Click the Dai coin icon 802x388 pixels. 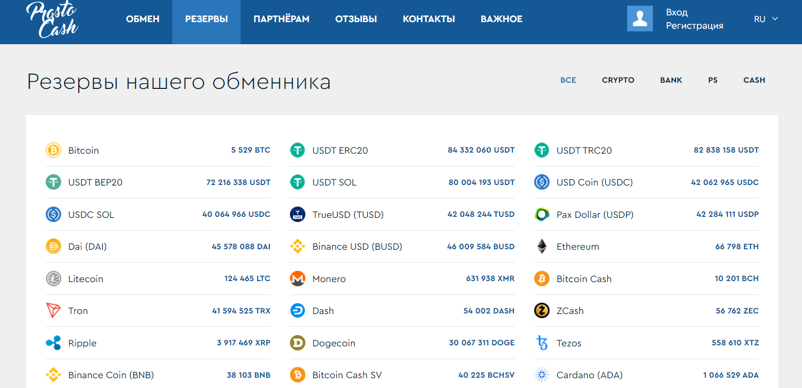tap(53, 246)
